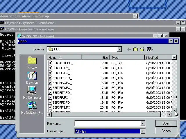Click the Notepad title bar icon
186x139 pixels.
[19, 36]
